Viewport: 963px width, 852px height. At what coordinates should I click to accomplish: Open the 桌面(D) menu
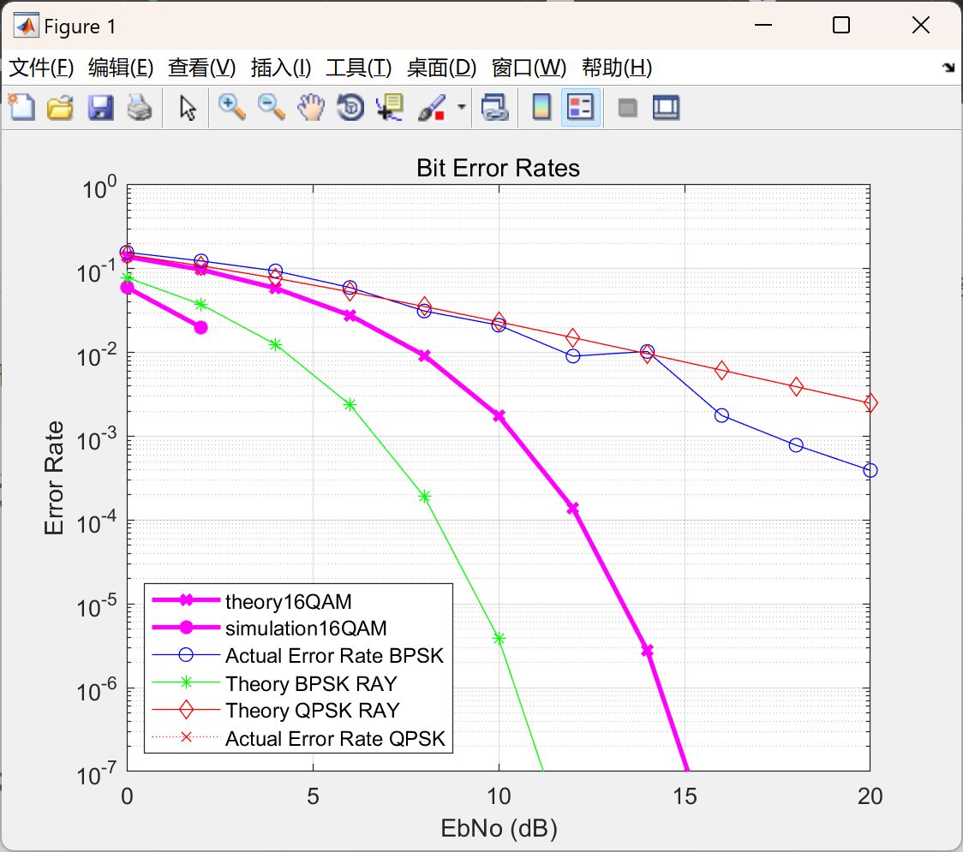pos(441,68)
